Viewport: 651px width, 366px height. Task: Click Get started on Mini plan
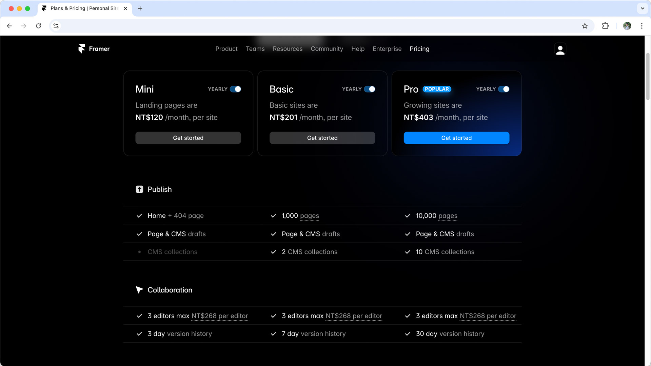click(x=188, y=138)
